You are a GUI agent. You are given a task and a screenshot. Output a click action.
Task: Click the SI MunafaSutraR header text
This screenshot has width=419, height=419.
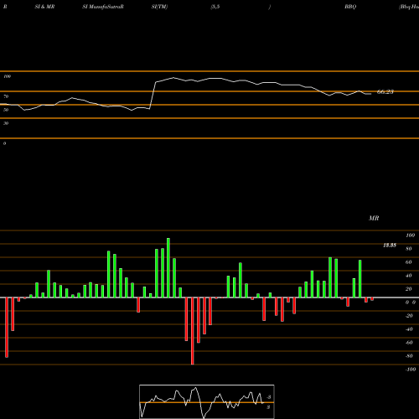coord(103,7)
